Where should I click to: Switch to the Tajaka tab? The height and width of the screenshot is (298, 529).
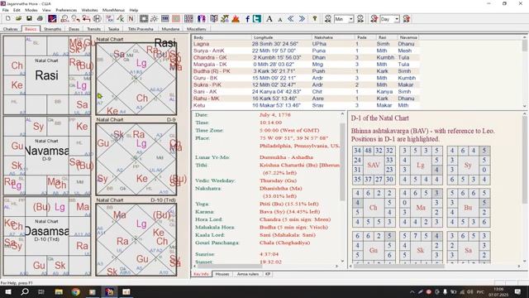coord(114,29)
